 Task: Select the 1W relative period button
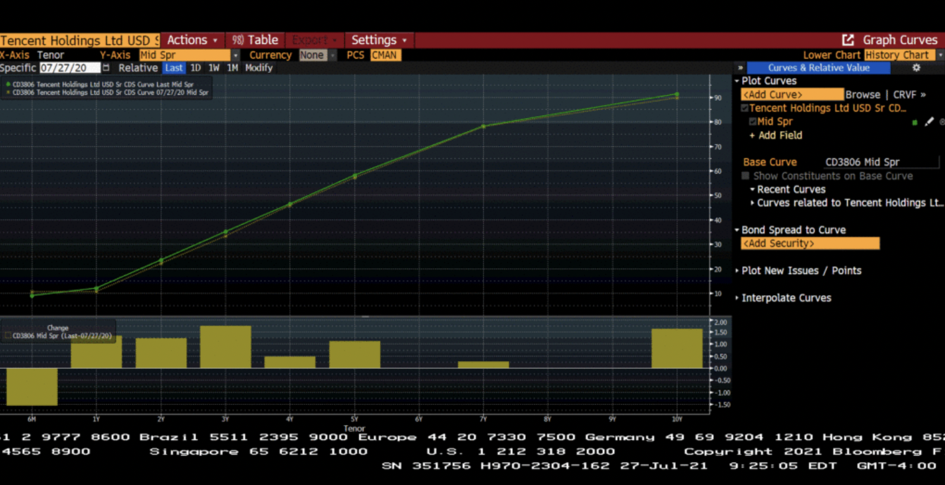point(214,68)
